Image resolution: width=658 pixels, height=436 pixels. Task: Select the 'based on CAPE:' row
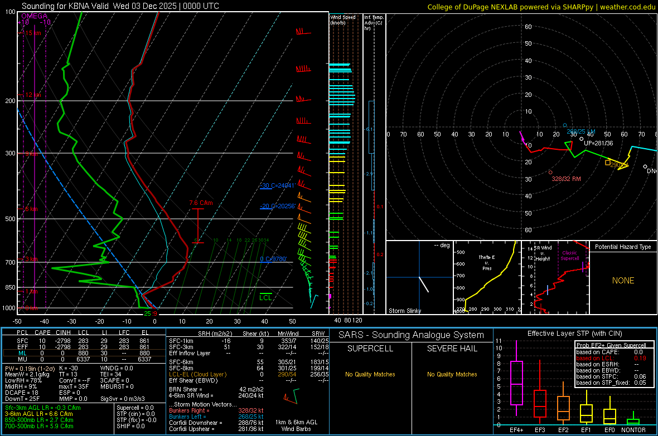coord(611,352)
